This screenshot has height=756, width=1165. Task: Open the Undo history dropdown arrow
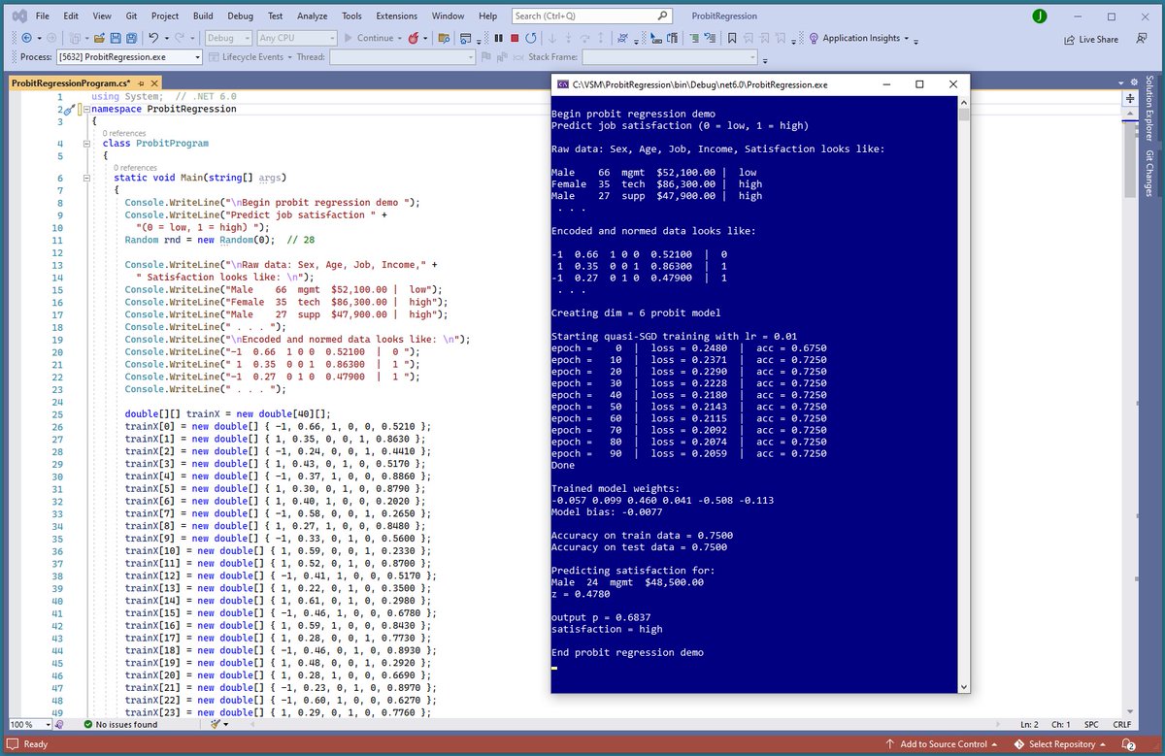(x=166, y=38)
